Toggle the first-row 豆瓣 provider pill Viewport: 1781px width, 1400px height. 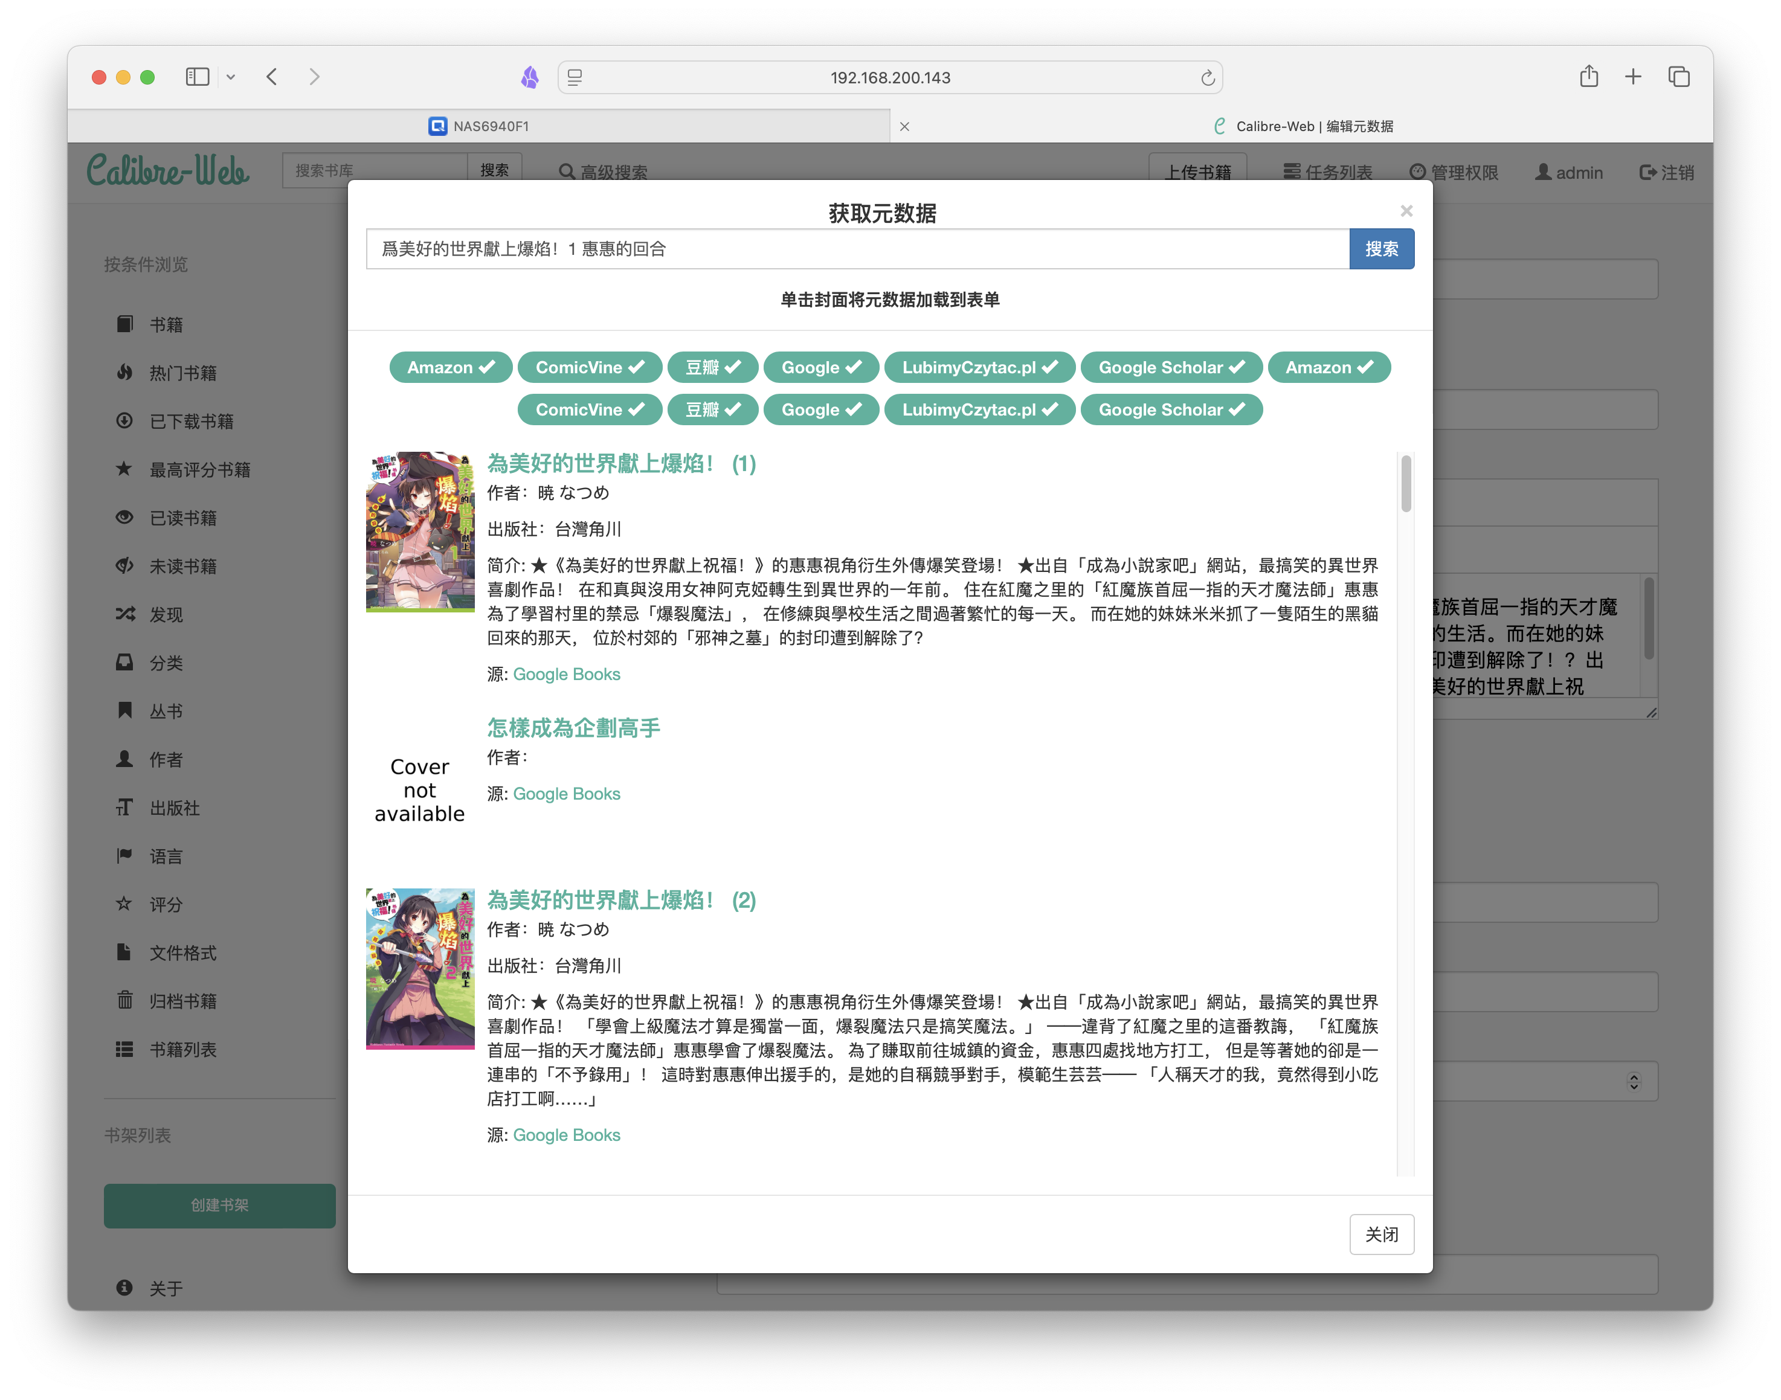(712, 367)
